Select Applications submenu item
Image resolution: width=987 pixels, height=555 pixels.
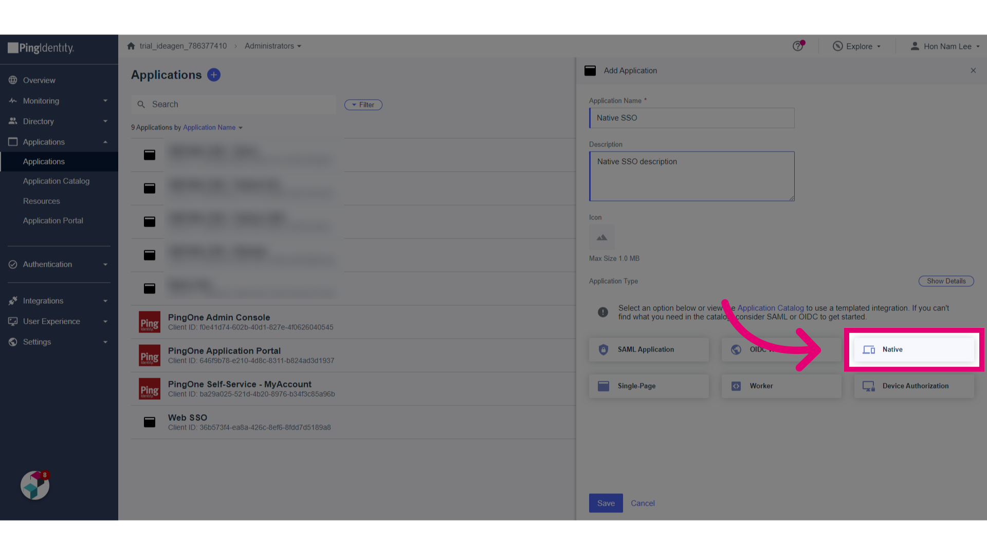(59, 161)
